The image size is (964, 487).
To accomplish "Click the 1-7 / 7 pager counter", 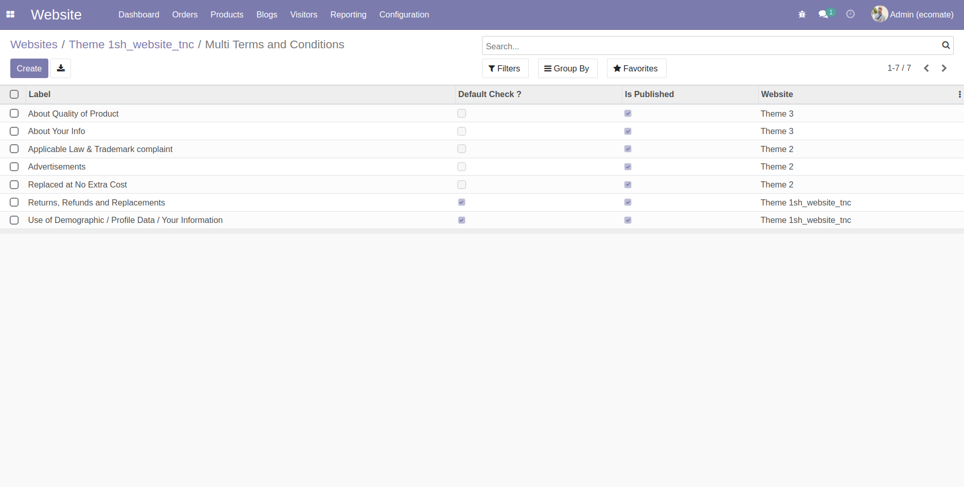I will (899, 68).
